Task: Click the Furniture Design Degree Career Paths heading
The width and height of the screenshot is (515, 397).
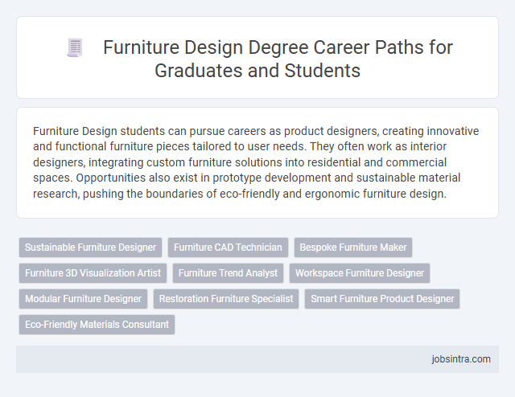Action: [x=278, y=59]
